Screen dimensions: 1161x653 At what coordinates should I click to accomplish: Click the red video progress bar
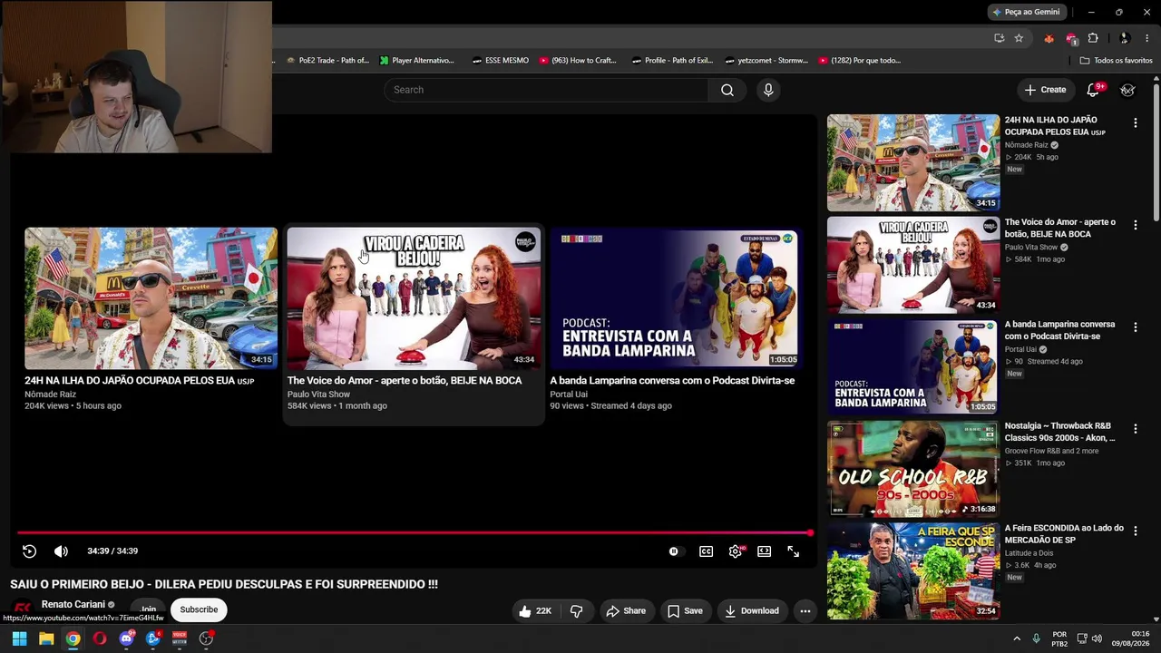(x=414, y=533)
